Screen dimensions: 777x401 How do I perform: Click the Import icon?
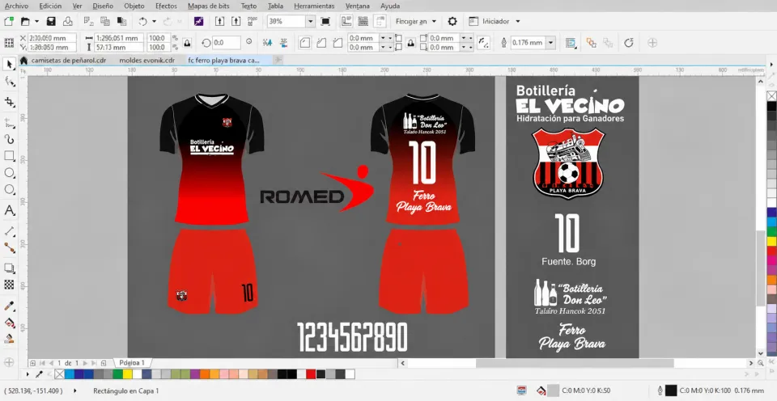click(x=219, y=21)
